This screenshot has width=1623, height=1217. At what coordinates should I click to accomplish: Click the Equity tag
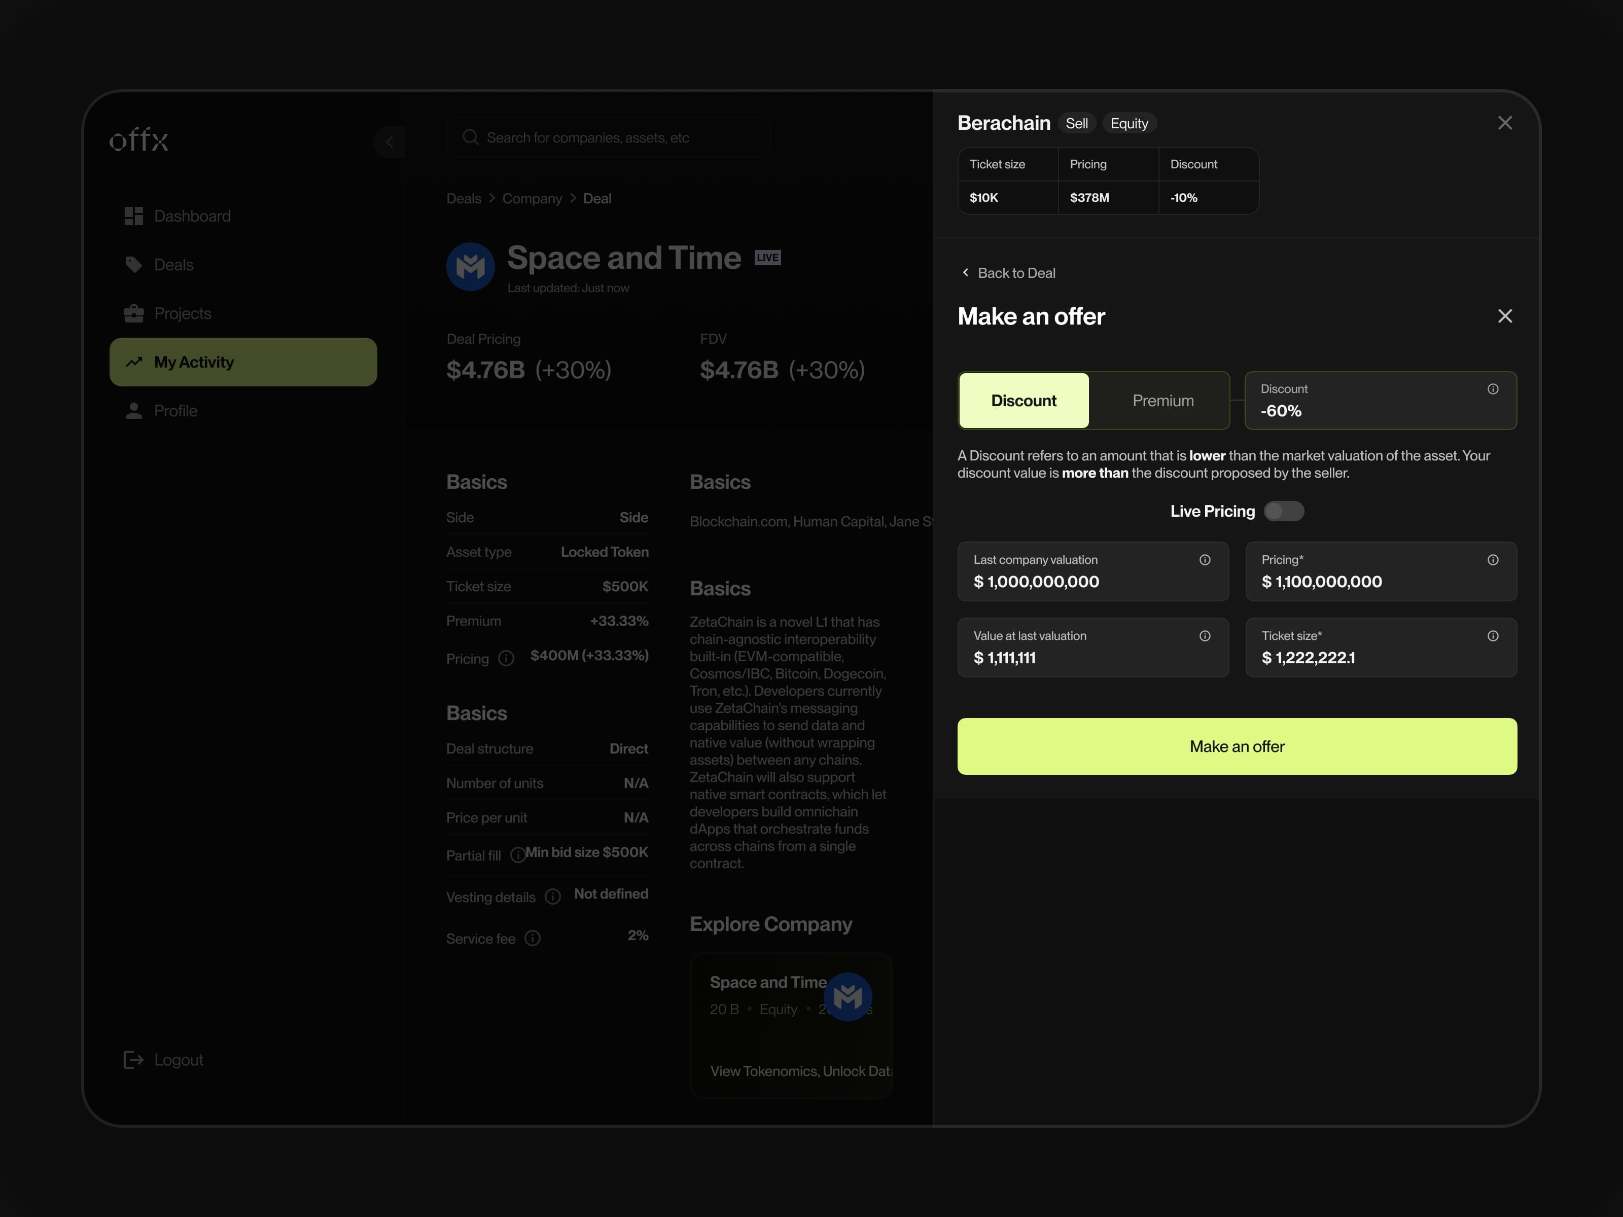[x=1129, y=123]
